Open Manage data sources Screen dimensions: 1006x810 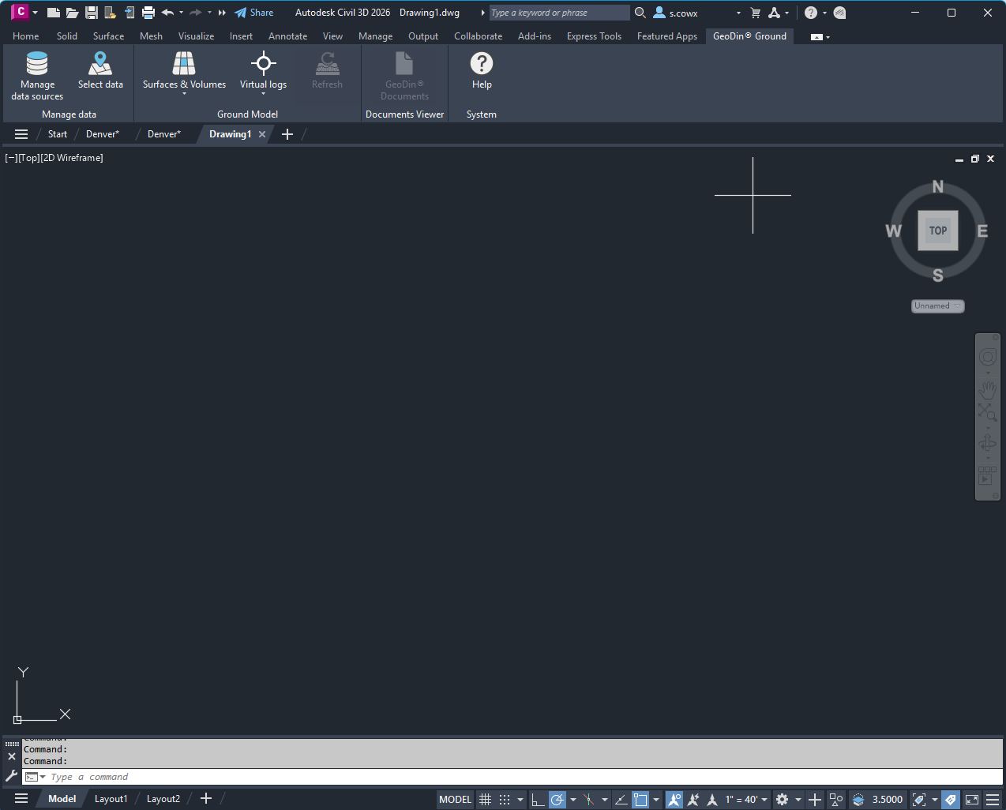pos(37,76)
